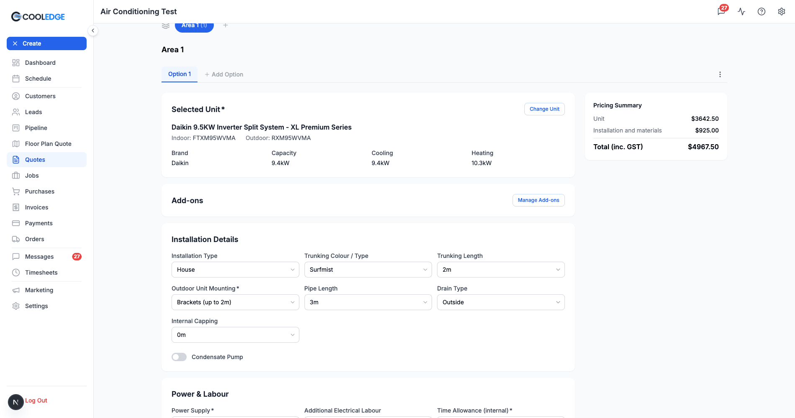The height and width of the screenshot is (418, 795).
Task: Open the Outdoor Unit Mounting dropdown
Action: click(x=235, y=302)
